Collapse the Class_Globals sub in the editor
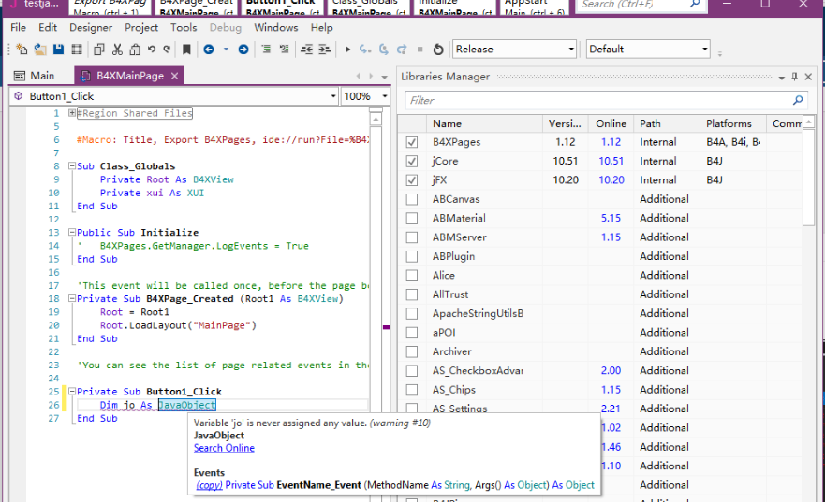825x502 pixels. pos(71,166)
